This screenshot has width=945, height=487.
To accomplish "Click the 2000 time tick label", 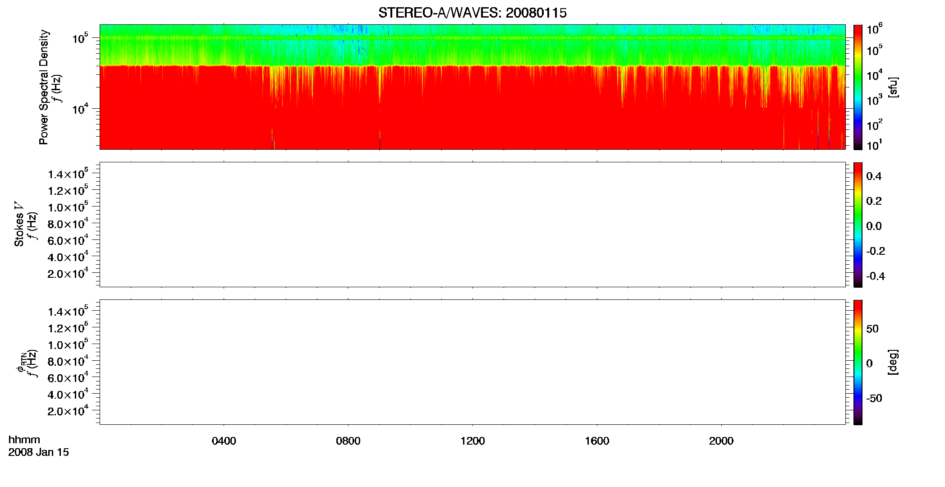I will point(721,441).
